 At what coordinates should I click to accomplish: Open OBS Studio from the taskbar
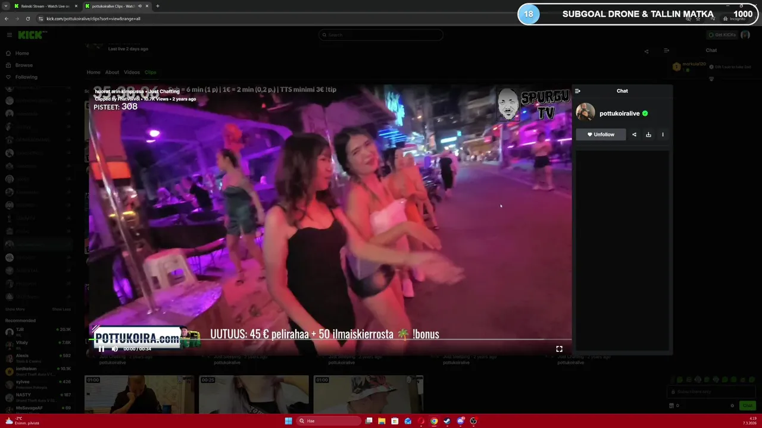point(473,421)
